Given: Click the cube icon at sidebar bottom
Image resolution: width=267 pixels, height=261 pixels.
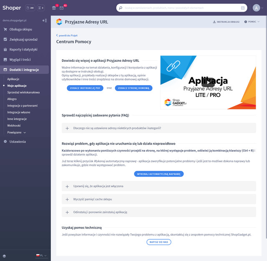Looking at the screenshot, I should click(4, 255).
